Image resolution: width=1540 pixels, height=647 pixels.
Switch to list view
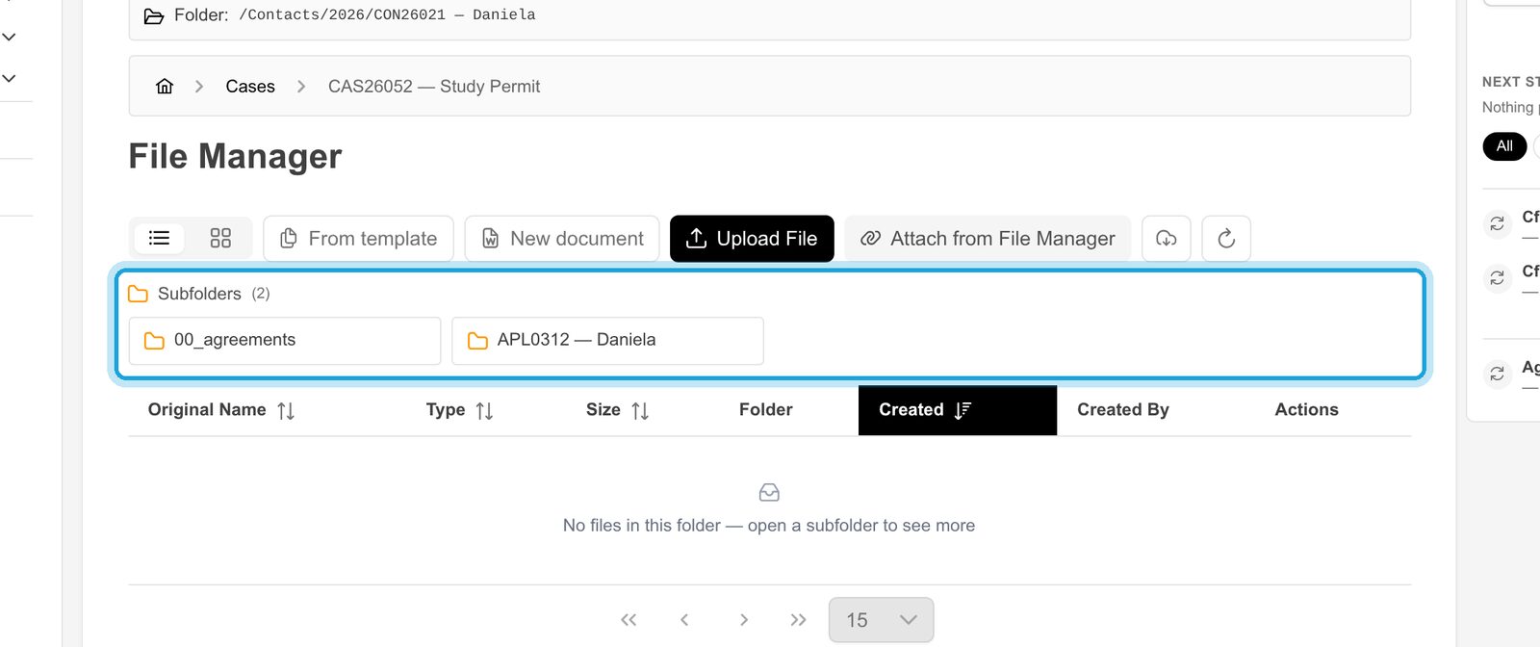click(x=160, y=238)
